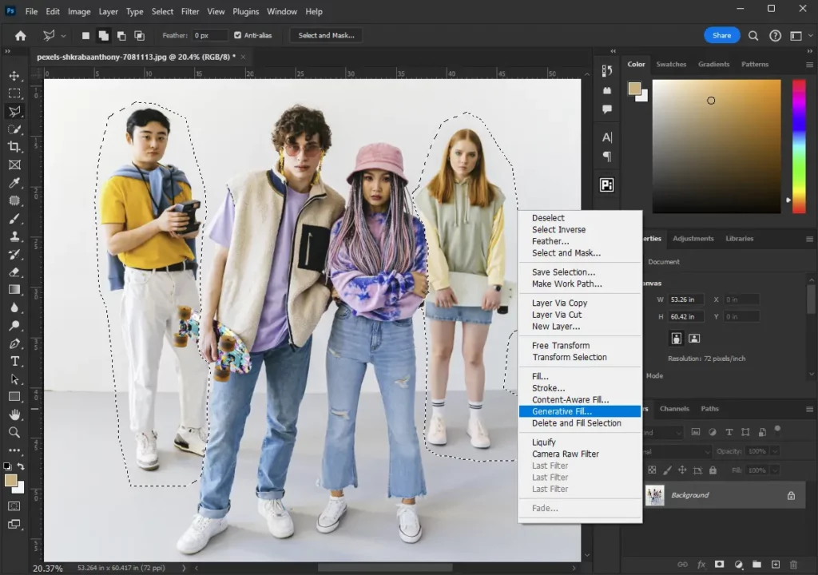The height and width of the screenshot is (575, 818).
Task: Open the Filter menu
Action: coord(190,12)
